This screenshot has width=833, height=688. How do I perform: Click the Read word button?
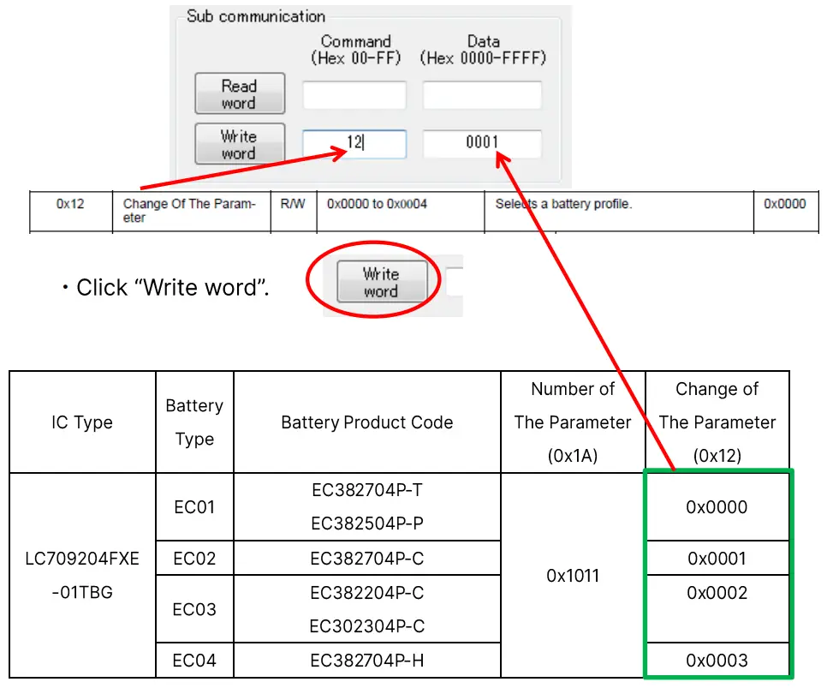[x=239, y=93]
